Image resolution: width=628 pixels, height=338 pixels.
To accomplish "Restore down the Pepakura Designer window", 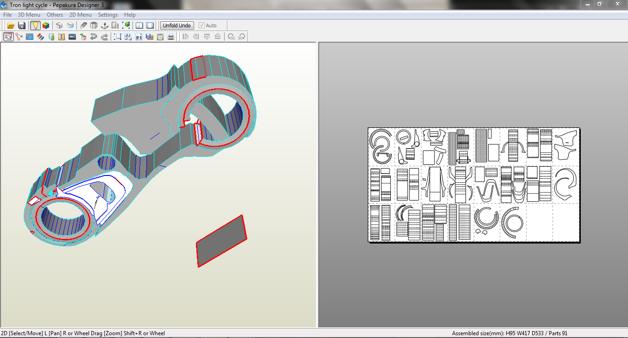I will click(600, 4).
